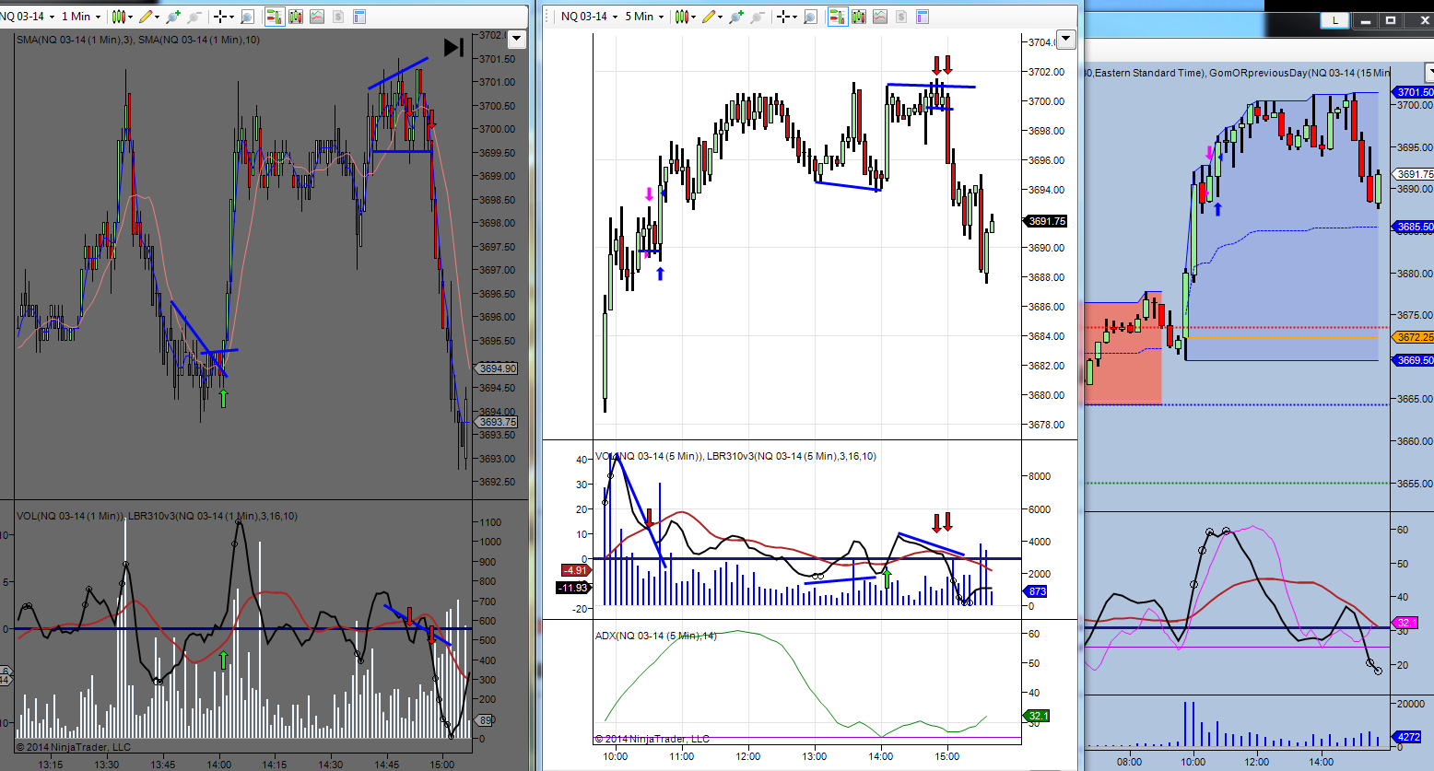Screen dimensions: 1434x771
Task: Open zoom frame magnifier in 1 Min chart
Action: pos(247,17)
